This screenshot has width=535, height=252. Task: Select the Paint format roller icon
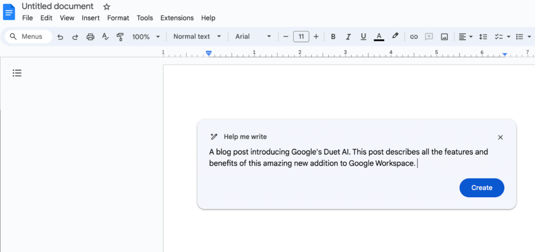[x=120, y=37]
